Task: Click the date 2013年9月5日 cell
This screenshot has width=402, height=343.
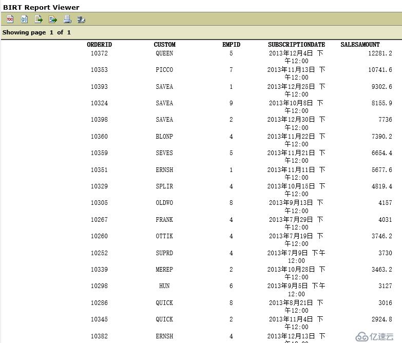Action: click(x=296, y=290)
